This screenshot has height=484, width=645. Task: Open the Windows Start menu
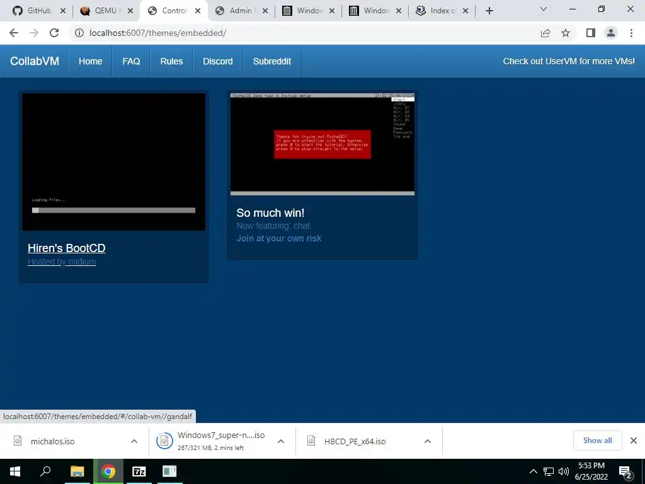point(15,471)
